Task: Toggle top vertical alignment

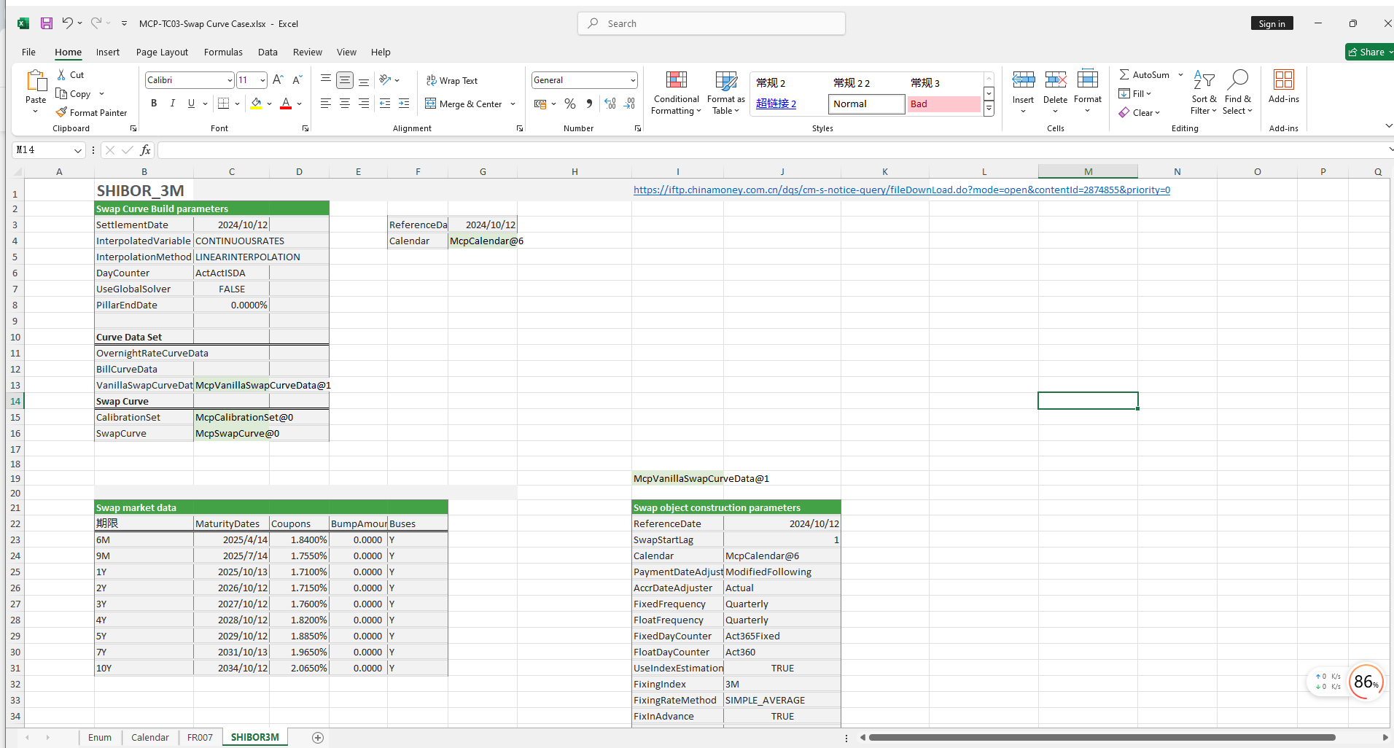Action: tap(326, 80)
